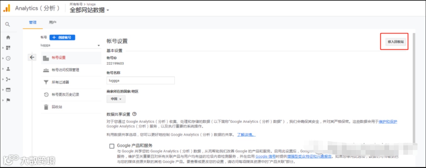
Task: Open the 中国 country dropdown
Action: pos(116,99)
